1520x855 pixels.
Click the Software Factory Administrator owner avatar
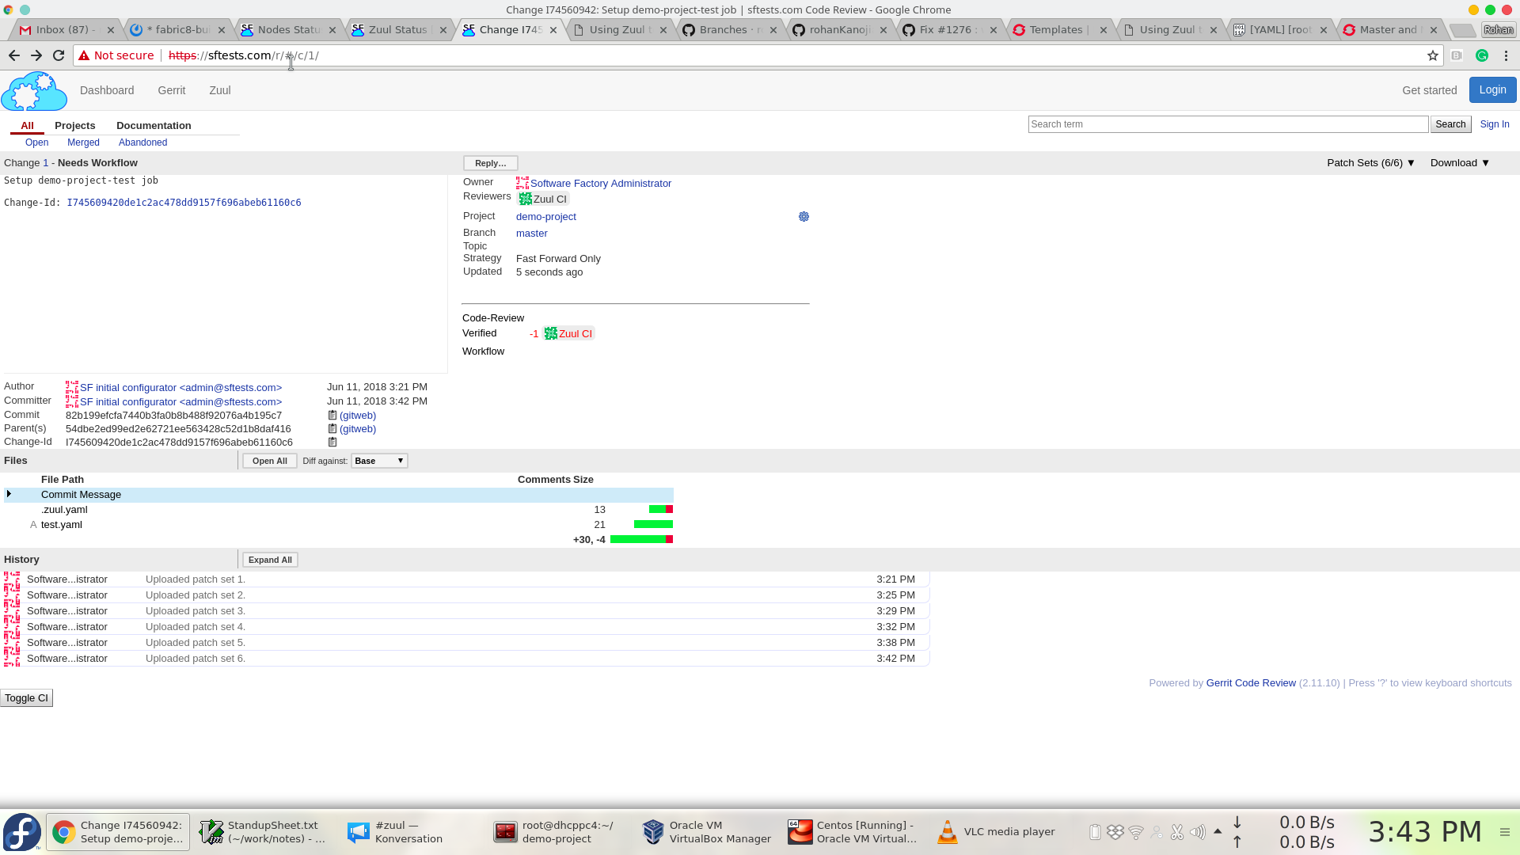pos(522,183)
